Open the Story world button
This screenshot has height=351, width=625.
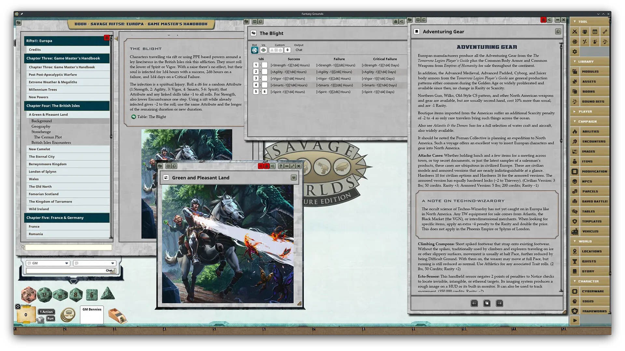(590, 271)
